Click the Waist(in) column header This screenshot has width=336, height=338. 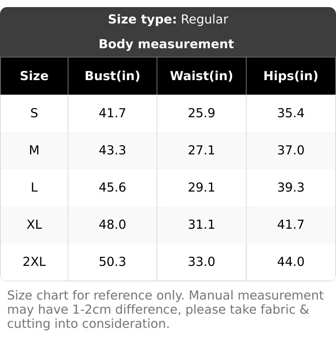[x=202, y=76]
